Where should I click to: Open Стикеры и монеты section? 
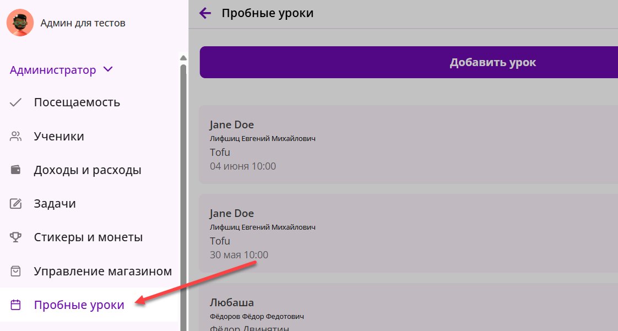click(x=89, y=237)
